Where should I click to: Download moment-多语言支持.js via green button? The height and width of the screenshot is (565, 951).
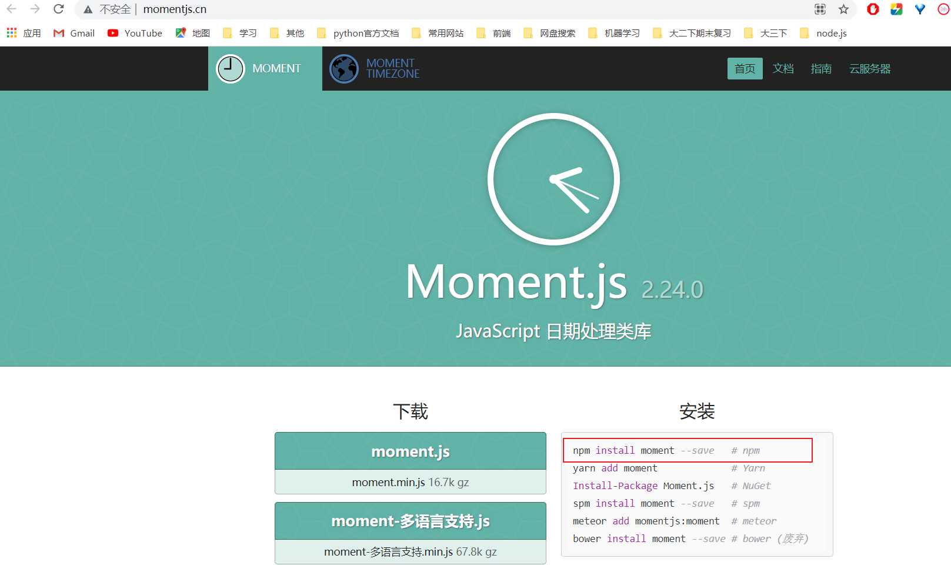(411, 521)
